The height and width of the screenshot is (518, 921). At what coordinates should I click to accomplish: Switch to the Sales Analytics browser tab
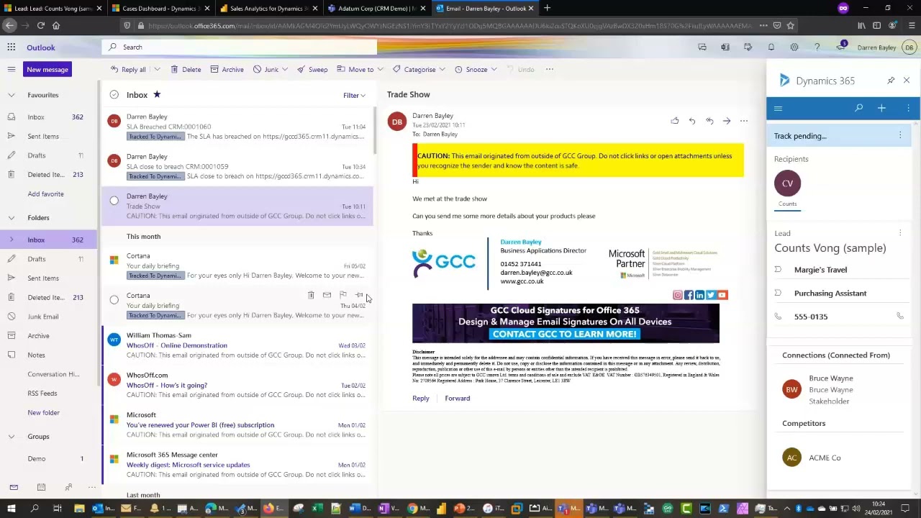coord(269,9)
